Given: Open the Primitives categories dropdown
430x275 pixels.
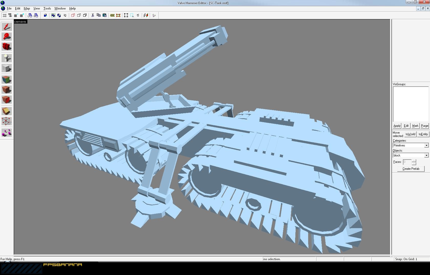Looking at the screenshot, I should (x=426, y=145).
